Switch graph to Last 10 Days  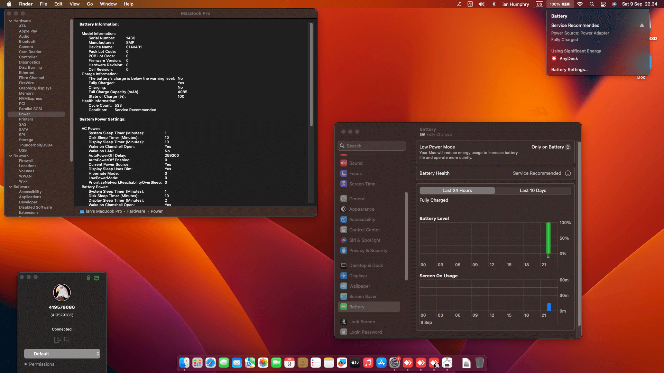tap(533, 191)
